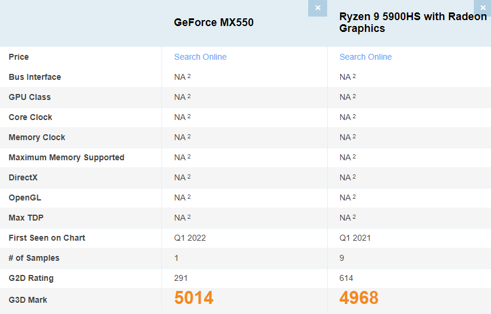This screenshot has height=314, width=491.
Task: Click the GeForce MX550 column heading
Action: 214,23
